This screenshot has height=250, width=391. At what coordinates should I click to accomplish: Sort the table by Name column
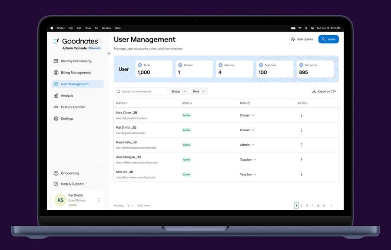coord(127,103)
